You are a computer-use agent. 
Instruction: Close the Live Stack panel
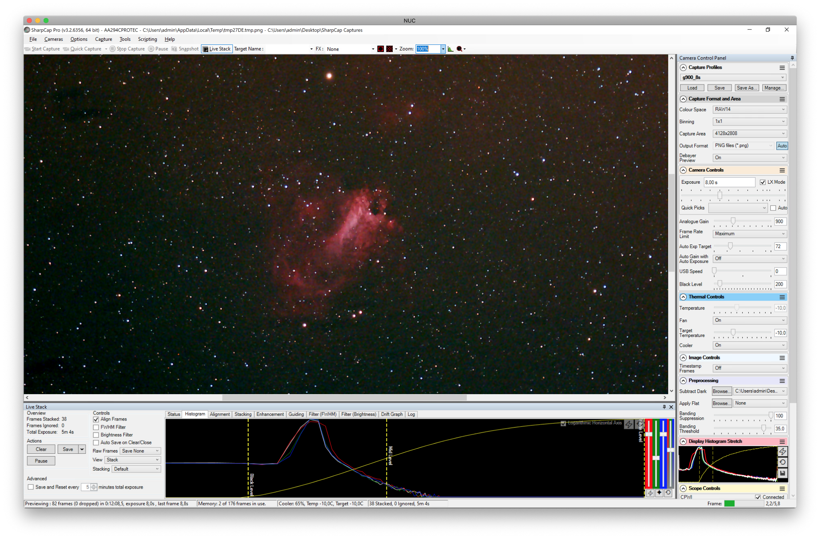click(671, 407)
